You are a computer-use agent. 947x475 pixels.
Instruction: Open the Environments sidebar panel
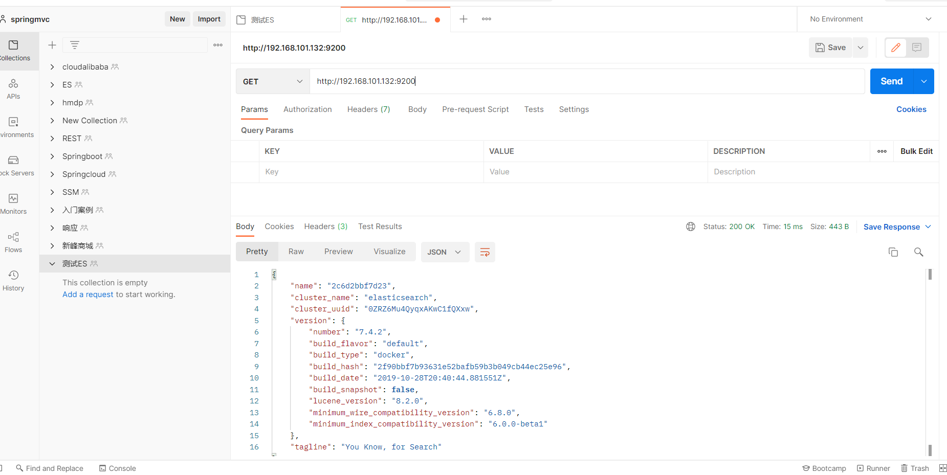(14, 127)
